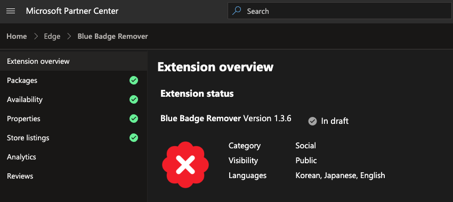Click the red badge extension logo
The height and width of the screenshot is (202, 453).
(x=185, y=165)
